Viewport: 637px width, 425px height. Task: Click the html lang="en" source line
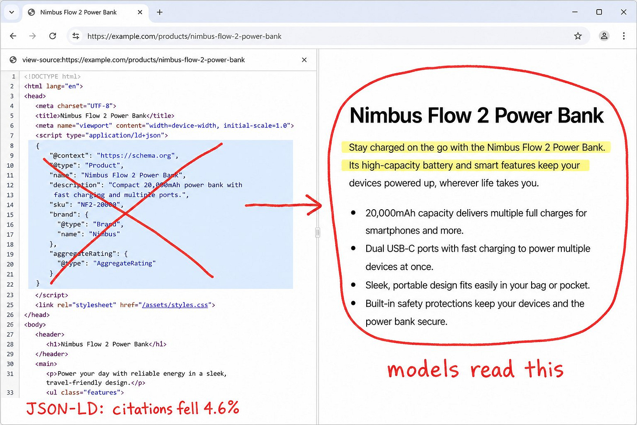[53, 86]
